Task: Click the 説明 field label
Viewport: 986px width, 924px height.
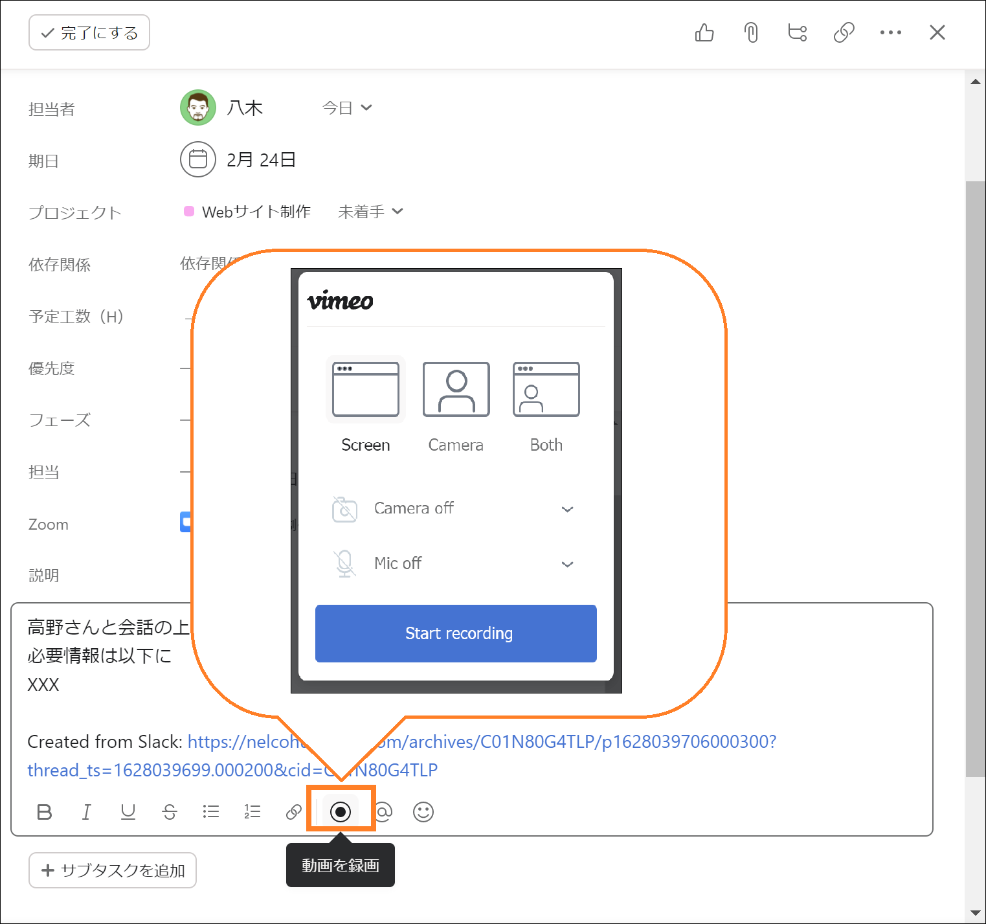Action: coord(43,576)
